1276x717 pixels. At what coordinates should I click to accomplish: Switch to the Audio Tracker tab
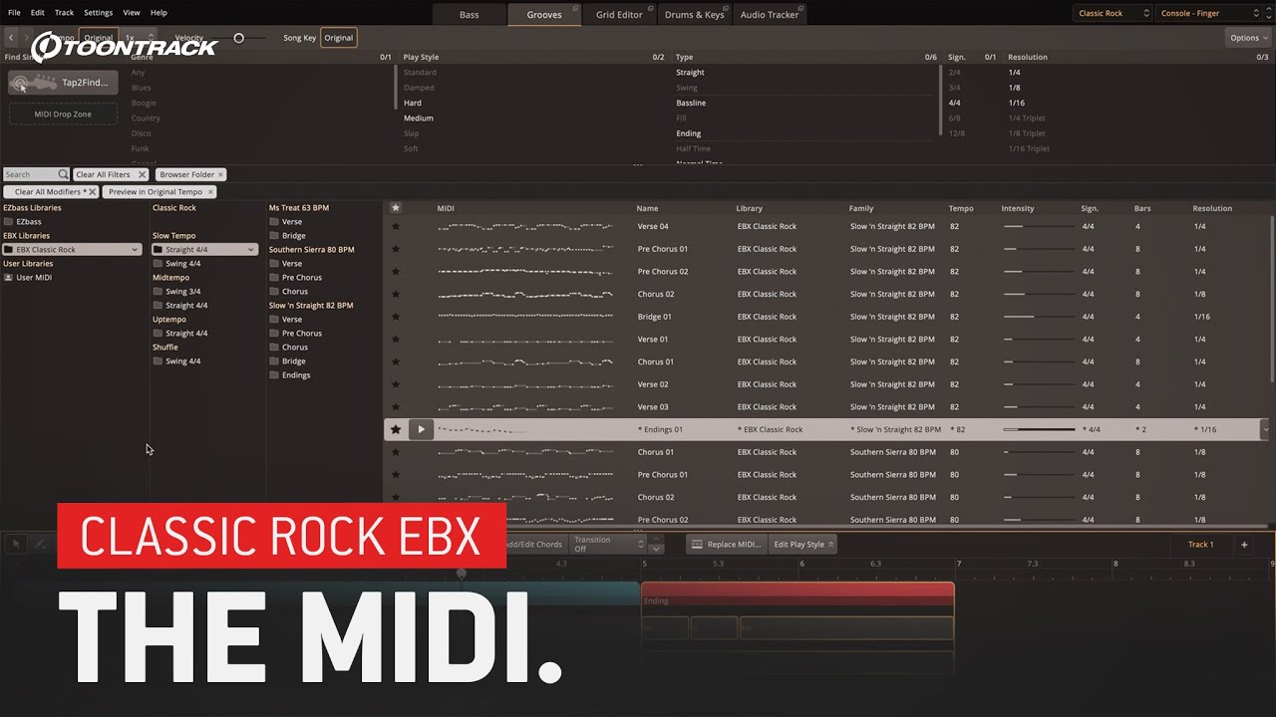click(770, 14)
